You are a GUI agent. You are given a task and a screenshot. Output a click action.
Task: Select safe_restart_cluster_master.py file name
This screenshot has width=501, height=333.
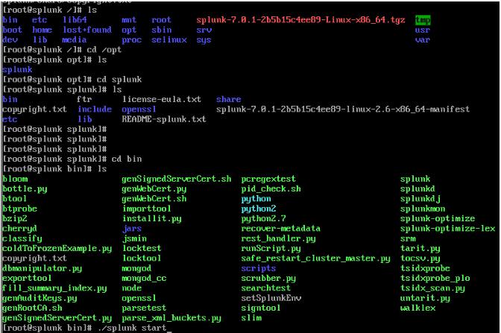pos(315,259)
